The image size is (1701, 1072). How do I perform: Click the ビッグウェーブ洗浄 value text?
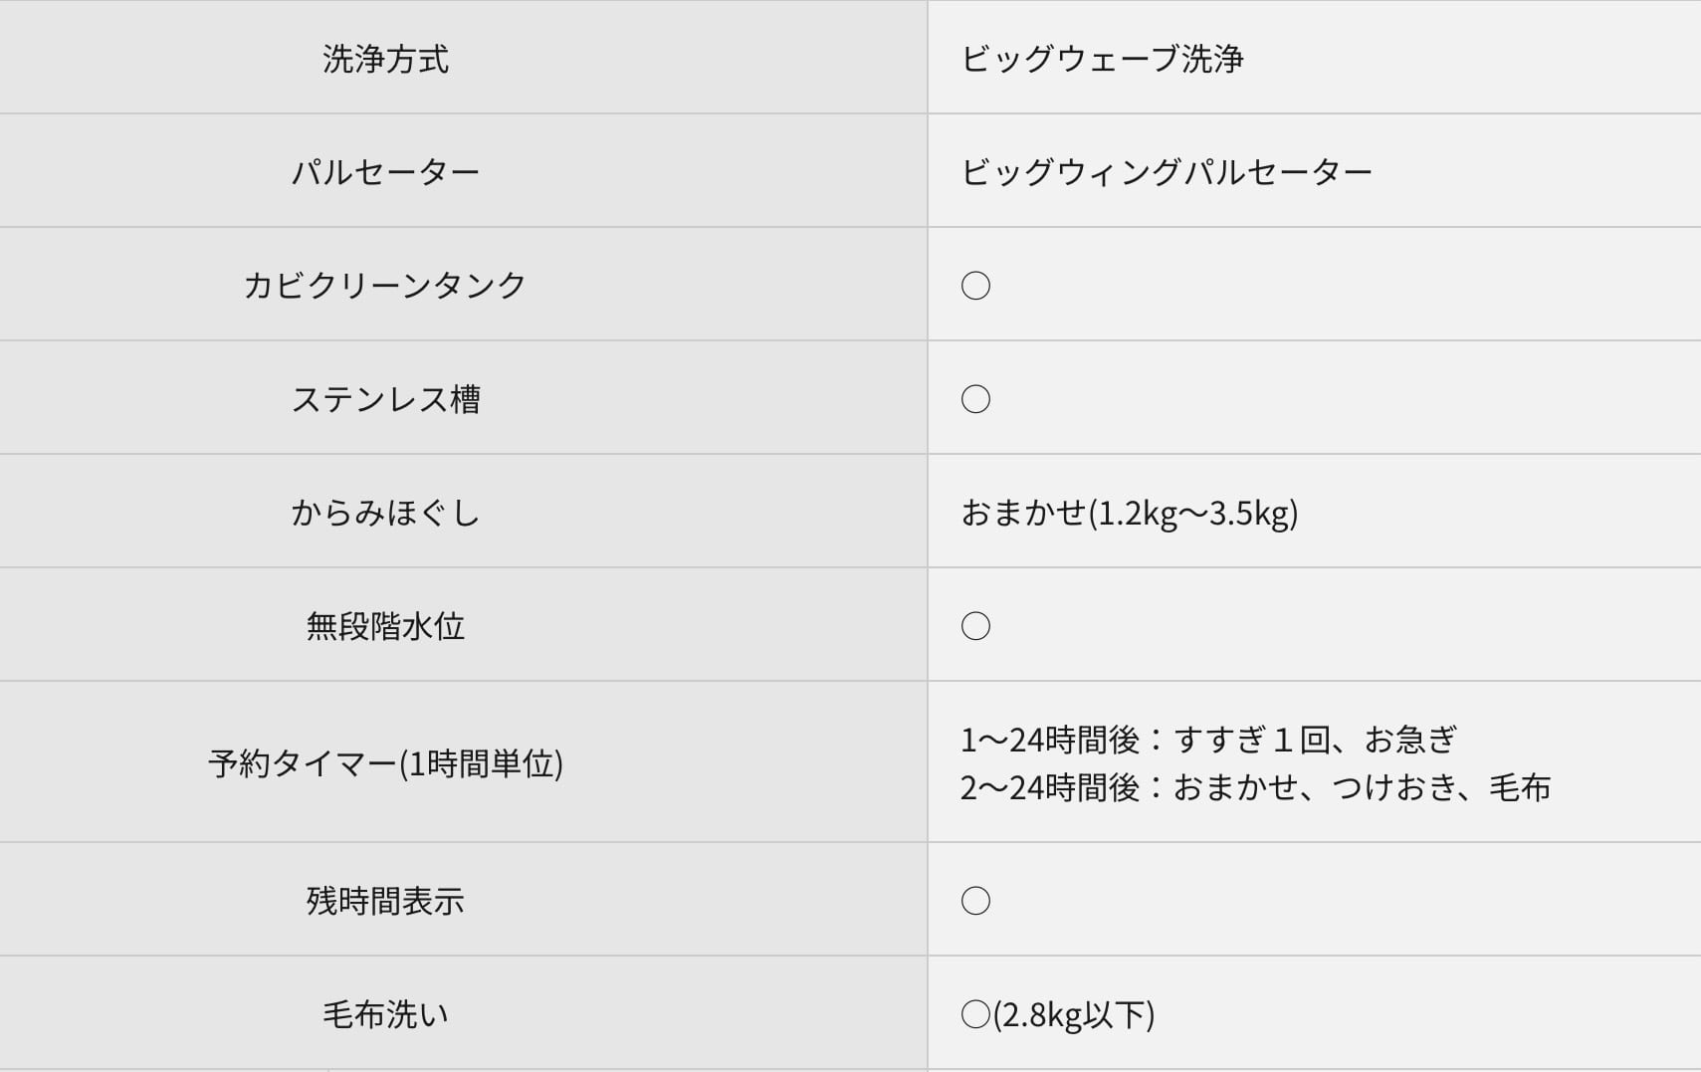[x=1102, y=59]
